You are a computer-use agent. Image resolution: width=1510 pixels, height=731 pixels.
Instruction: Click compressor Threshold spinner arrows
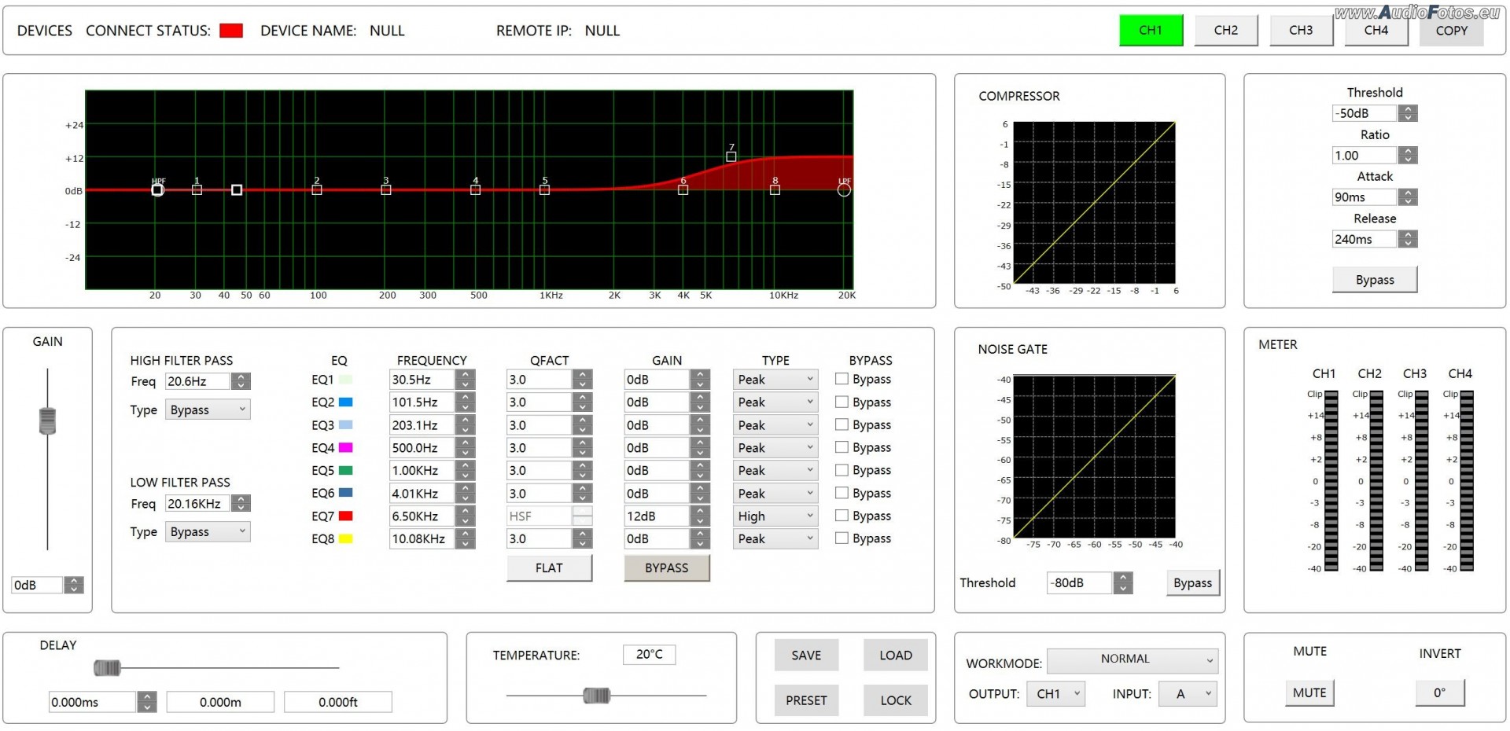(1409, 113)
